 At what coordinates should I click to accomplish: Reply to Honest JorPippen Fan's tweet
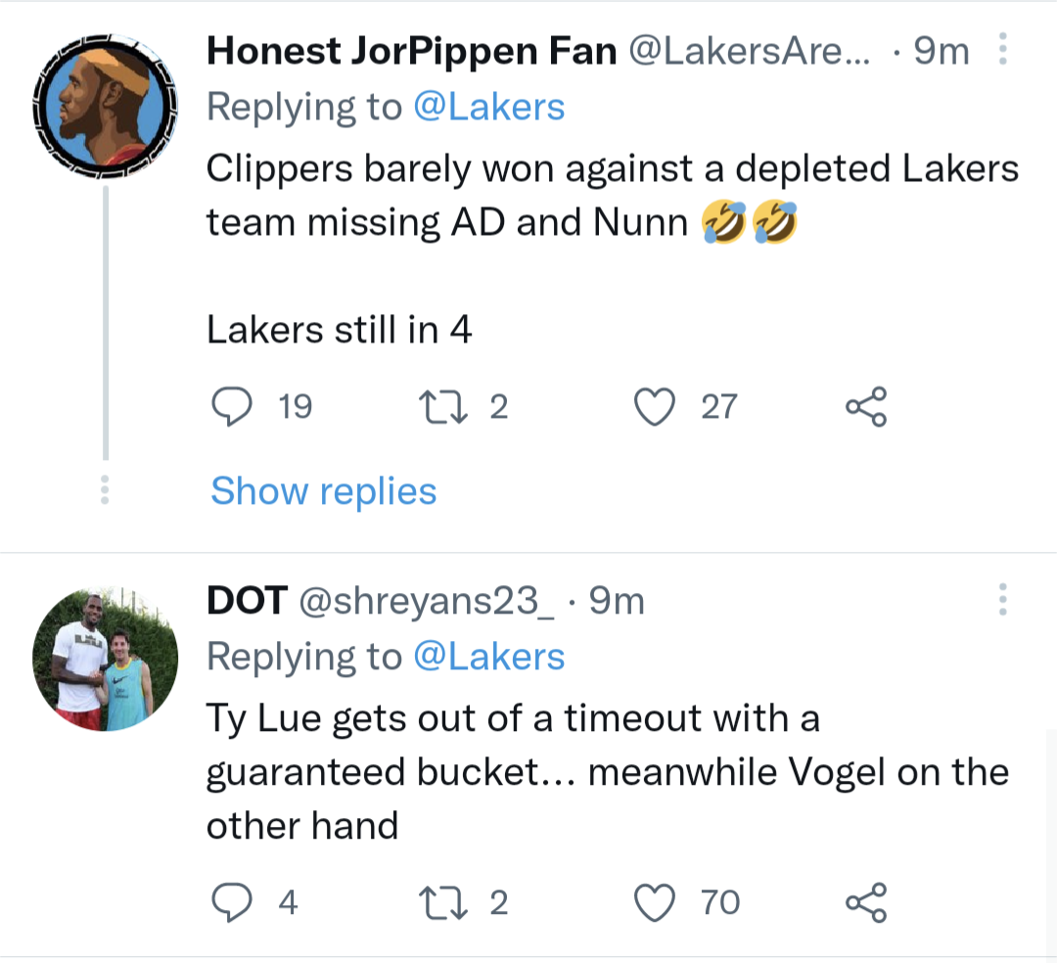click(x=233, y=406)
